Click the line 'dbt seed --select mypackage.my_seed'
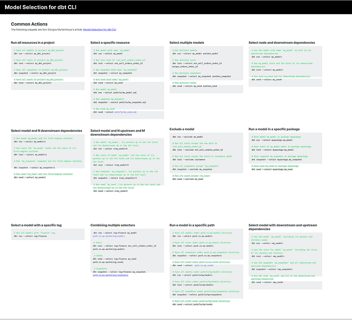The height and width of the screenshot is (320, 352). pos(272,169)
